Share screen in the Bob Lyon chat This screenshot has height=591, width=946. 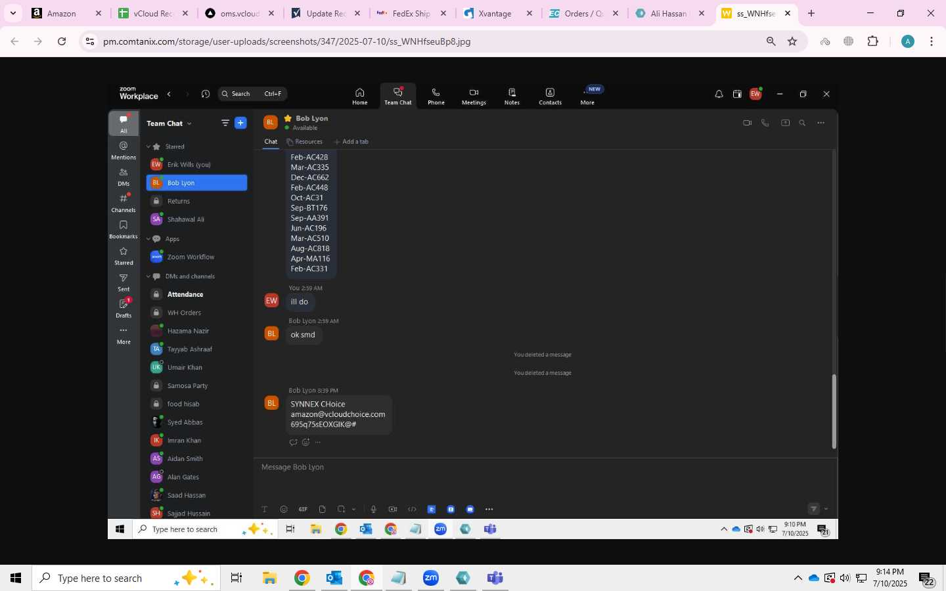click(785, 123)
